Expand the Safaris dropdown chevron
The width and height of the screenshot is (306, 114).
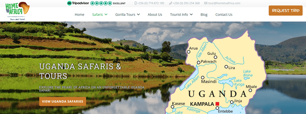point(106,14)
